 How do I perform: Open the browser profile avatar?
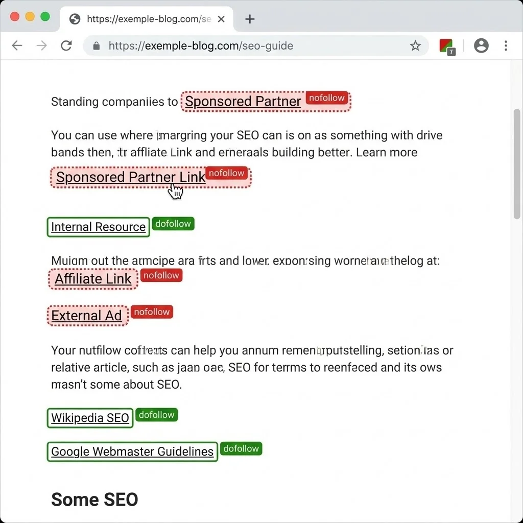click(x=481, y=45)
